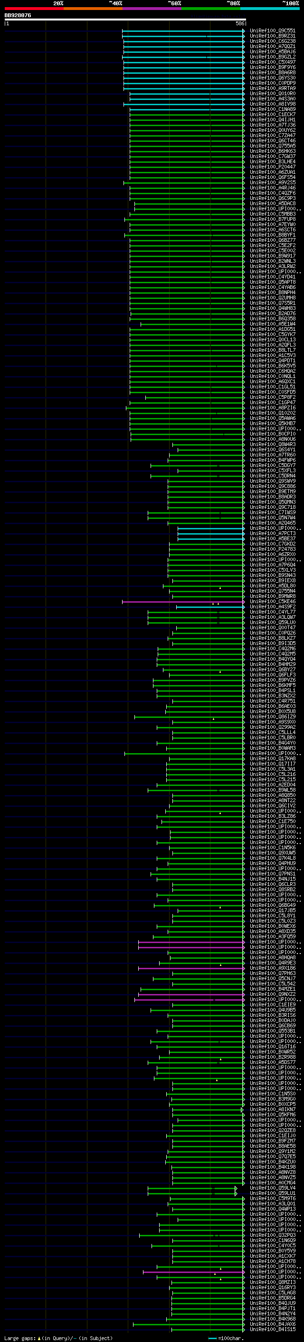This screenshot has width=304, height=1342.
Task: Click the UniRef100_B9ETM9 label
Action: point(272,492)
